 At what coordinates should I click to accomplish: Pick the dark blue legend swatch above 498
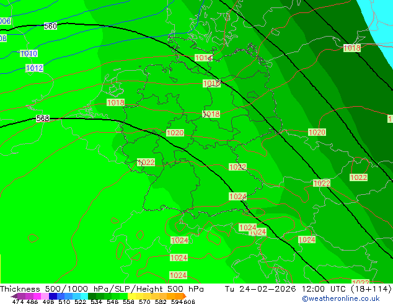click(x=53, y=296)
